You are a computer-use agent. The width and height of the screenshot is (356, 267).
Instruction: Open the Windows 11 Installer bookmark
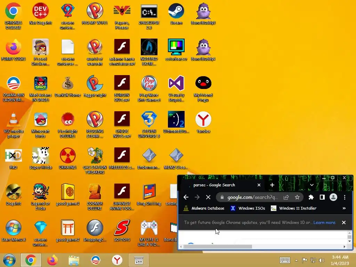pyautogui.click(x=294, y=208)
